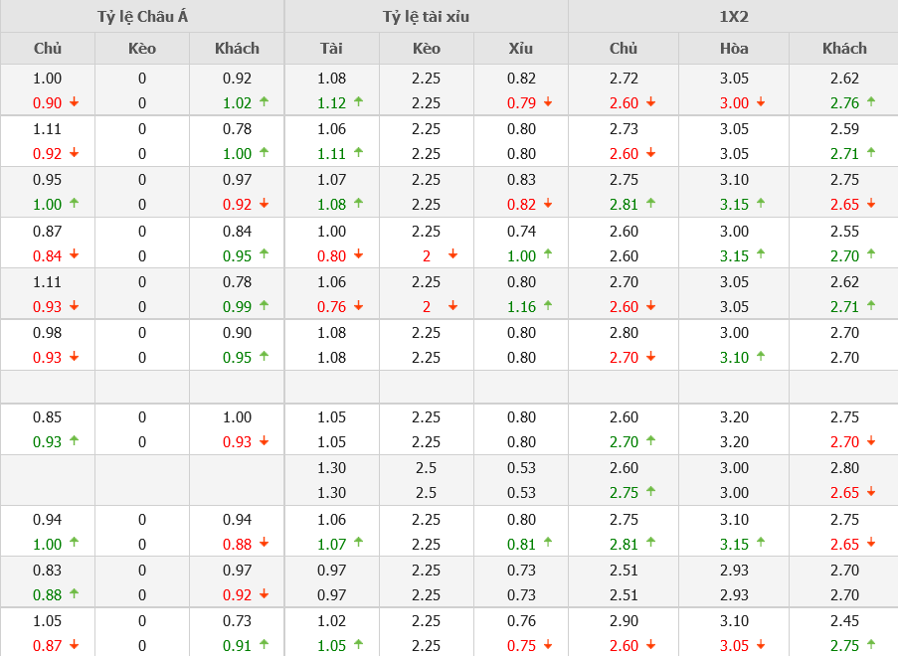The image size is (898, 656).
Task: Select the red down arrow beside 0.79
Action: tap(548, 102)
